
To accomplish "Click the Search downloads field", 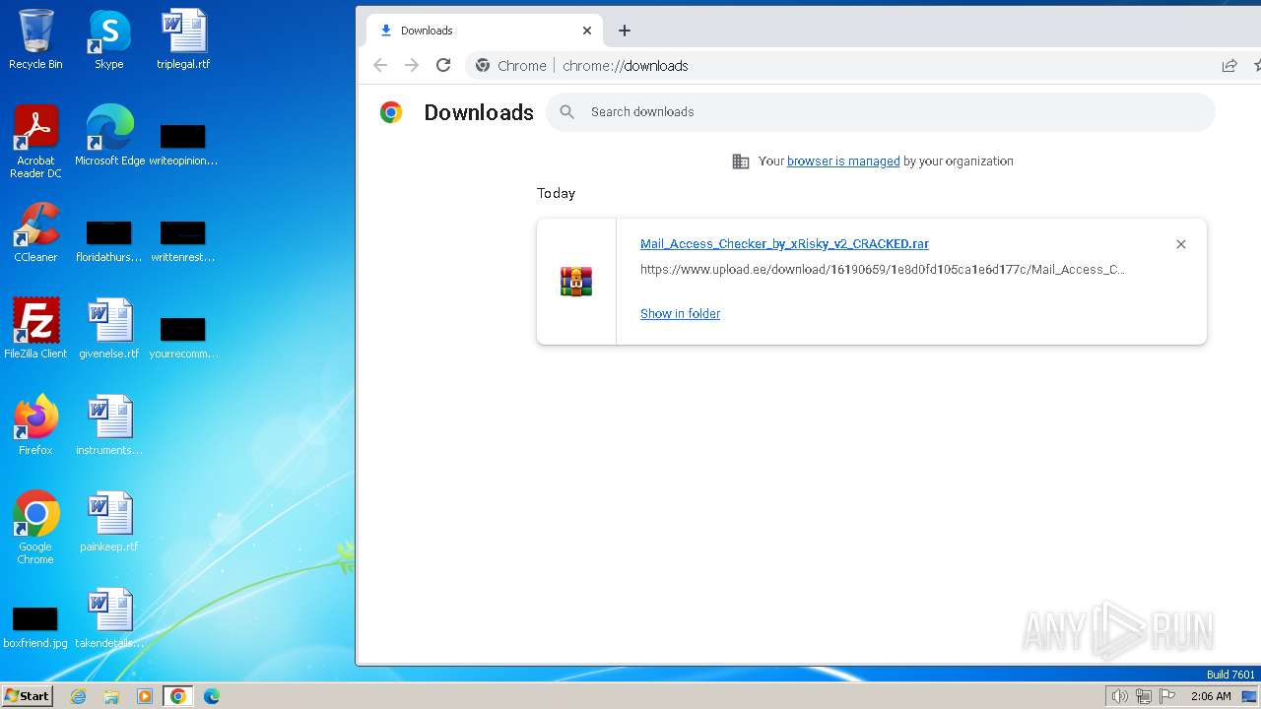I will click(x=880, y=112).
